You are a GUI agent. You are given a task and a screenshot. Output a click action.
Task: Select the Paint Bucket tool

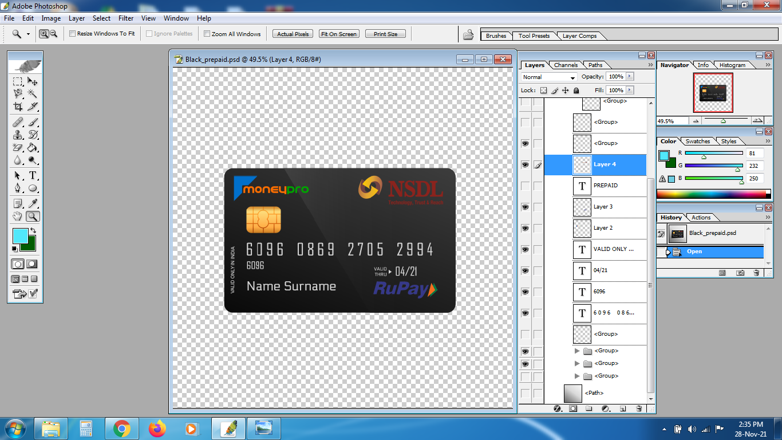point(33,147)
